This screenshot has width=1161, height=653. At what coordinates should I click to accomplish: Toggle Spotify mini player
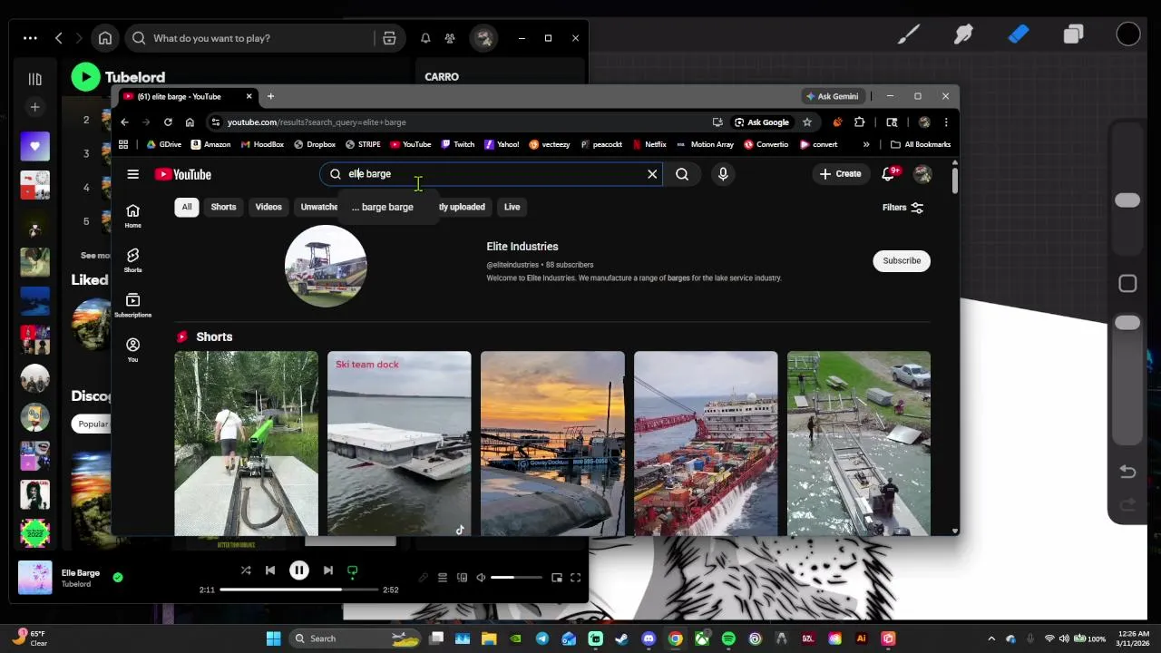pos(557,578)
